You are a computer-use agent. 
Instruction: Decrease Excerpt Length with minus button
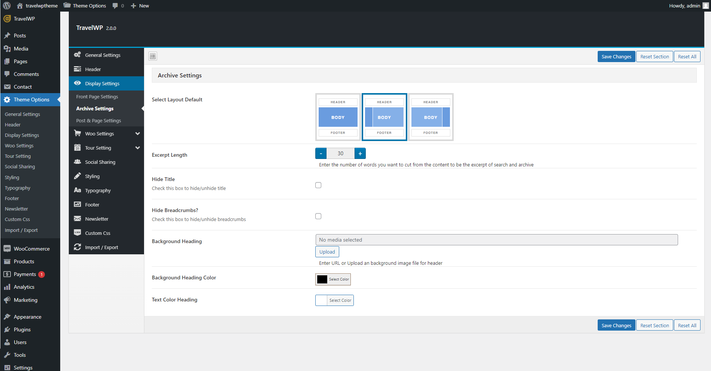pos(321,153)
